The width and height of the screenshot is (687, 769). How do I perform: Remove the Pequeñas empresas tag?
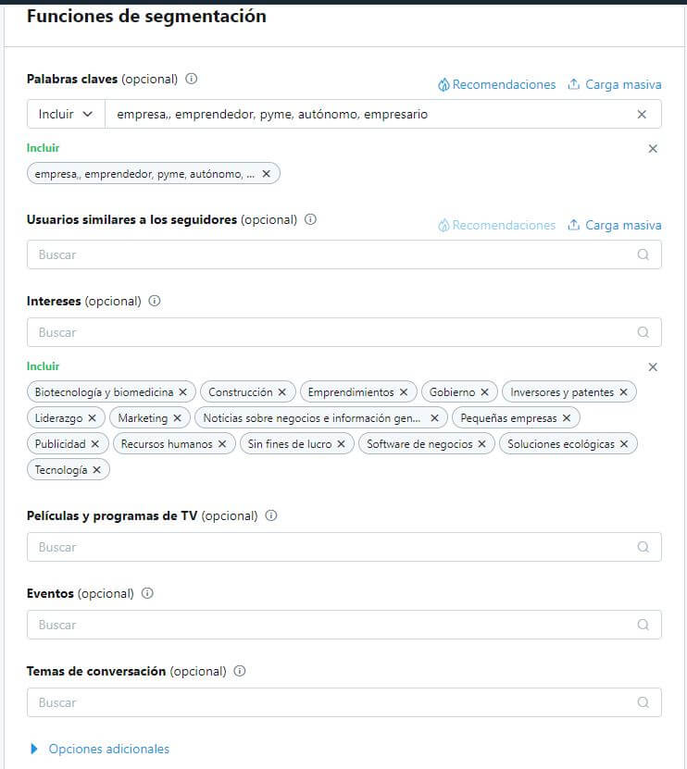pos(567,418)
